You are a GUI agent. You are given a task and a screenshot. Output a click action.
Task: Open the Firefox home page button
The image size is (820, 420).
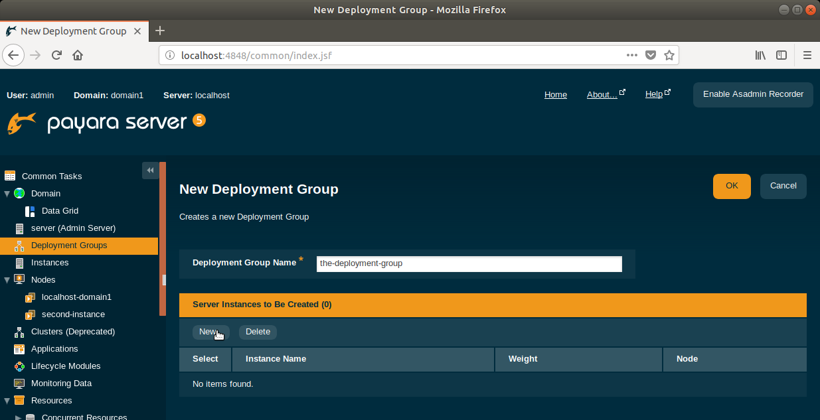pyautogui.click(x=78, y=55)
